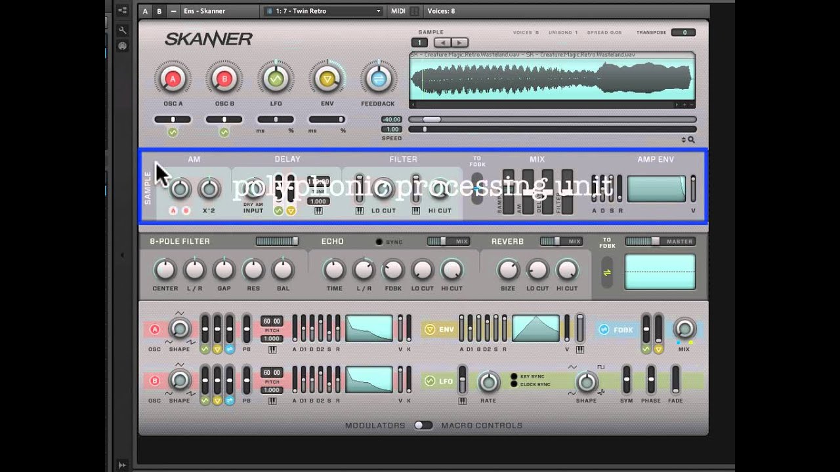Viewport: 840px width, 472px height.
Task: Click the MIDI label in header
Action: click(x=398, y=11)
